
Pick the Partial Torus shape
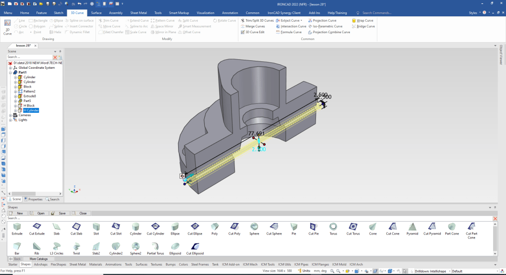(x=155, y=247)
